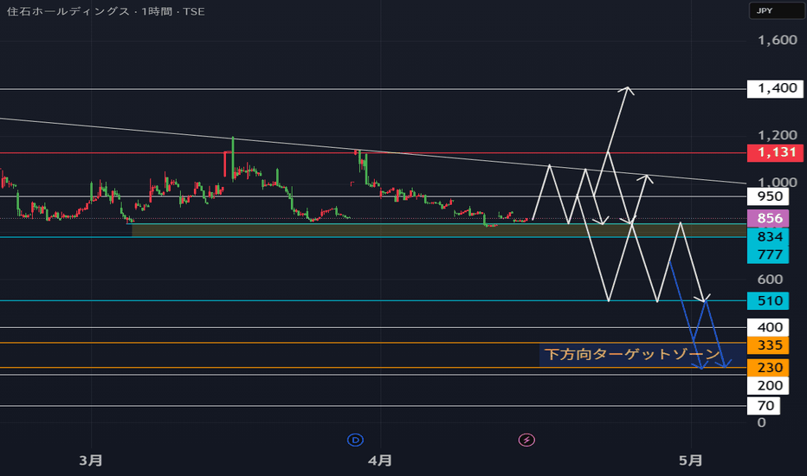Select the cyan 777 price label
This screenshot has height=476, width=807.
pyautogui.click(x=768, y=254)
